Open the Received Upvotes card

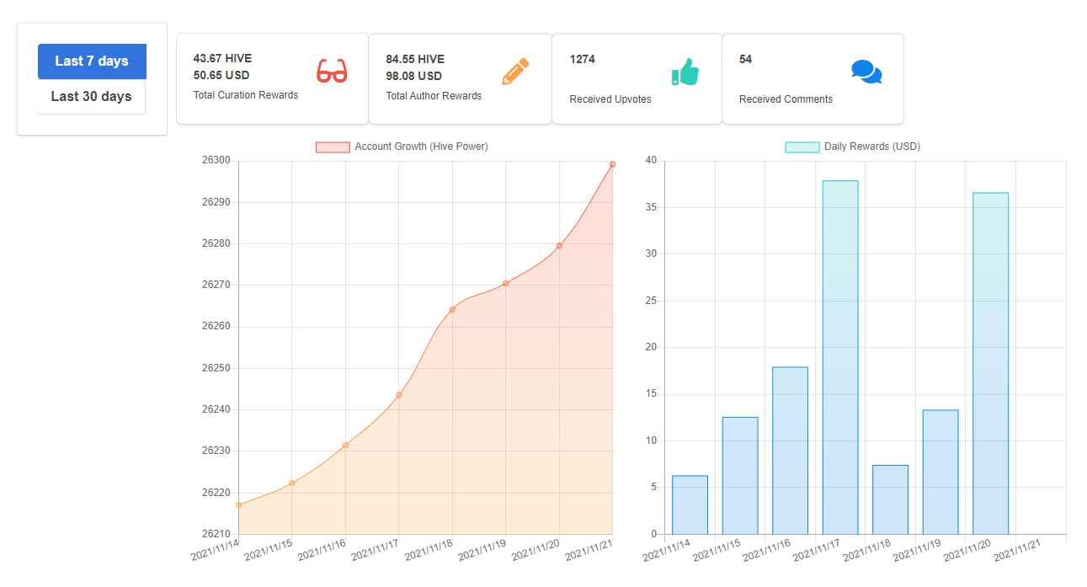[x=637, y=78]
